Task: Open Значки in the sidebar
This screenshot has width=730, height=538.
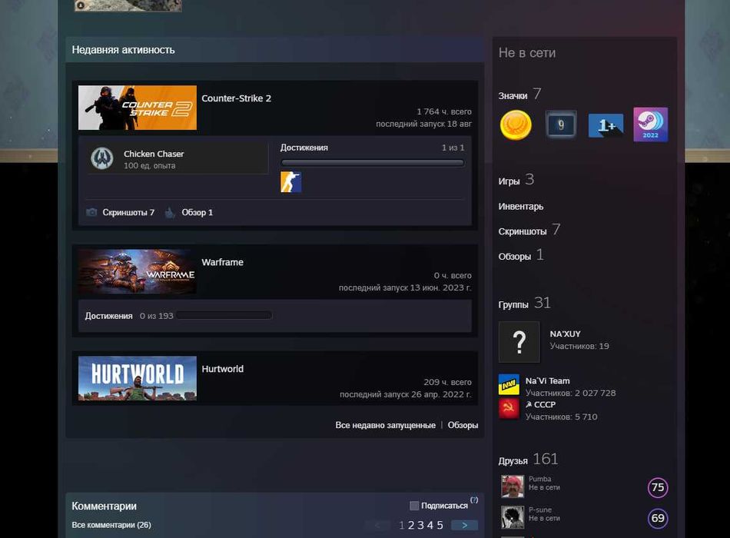Action: tap(513, 96)
